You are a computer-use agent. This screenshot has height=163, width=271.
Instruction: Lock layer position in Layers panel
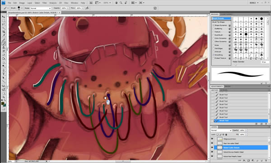tap(223, 135)
